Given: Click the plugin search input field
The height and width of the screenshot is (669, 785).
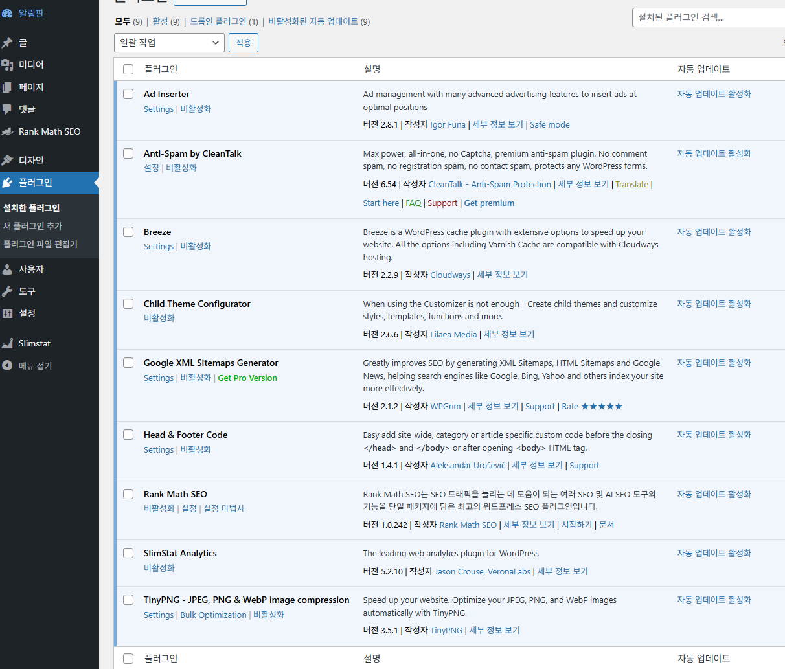Looking at the screenshot, I should pyautogui.click(x=709, y=17).
